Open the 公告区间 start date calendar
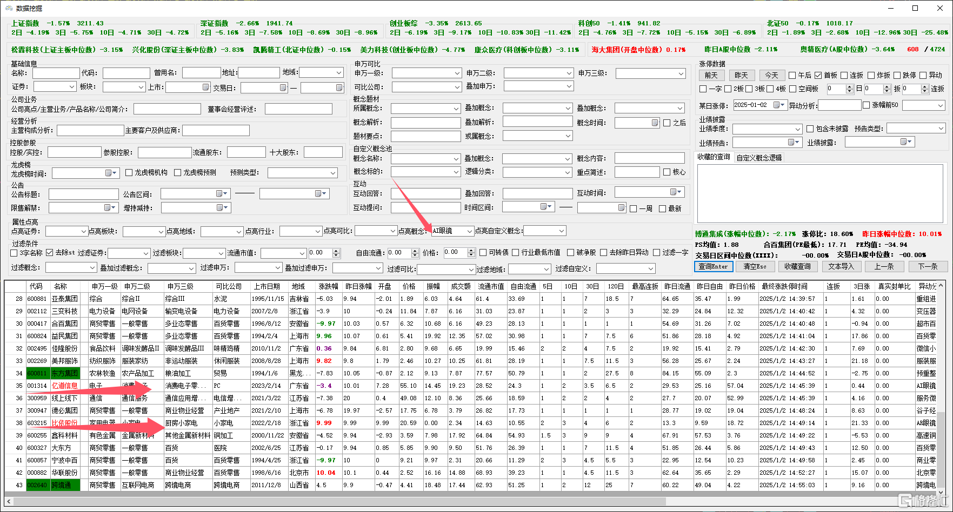This screenshot has width=953, height=512. click(222, 193)
